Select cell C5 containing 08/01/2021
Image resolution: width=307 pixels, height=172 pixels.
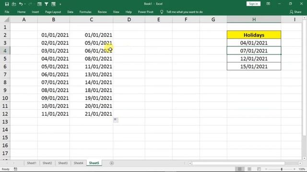[92, 59]
